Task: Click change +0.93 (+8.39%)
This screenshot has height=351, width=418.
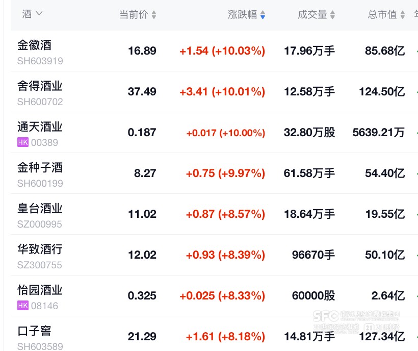Action: tap(225, 255)
